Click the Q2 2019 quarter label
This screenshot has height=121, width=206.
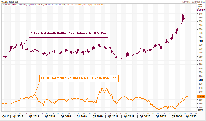[x=98, y=116]
